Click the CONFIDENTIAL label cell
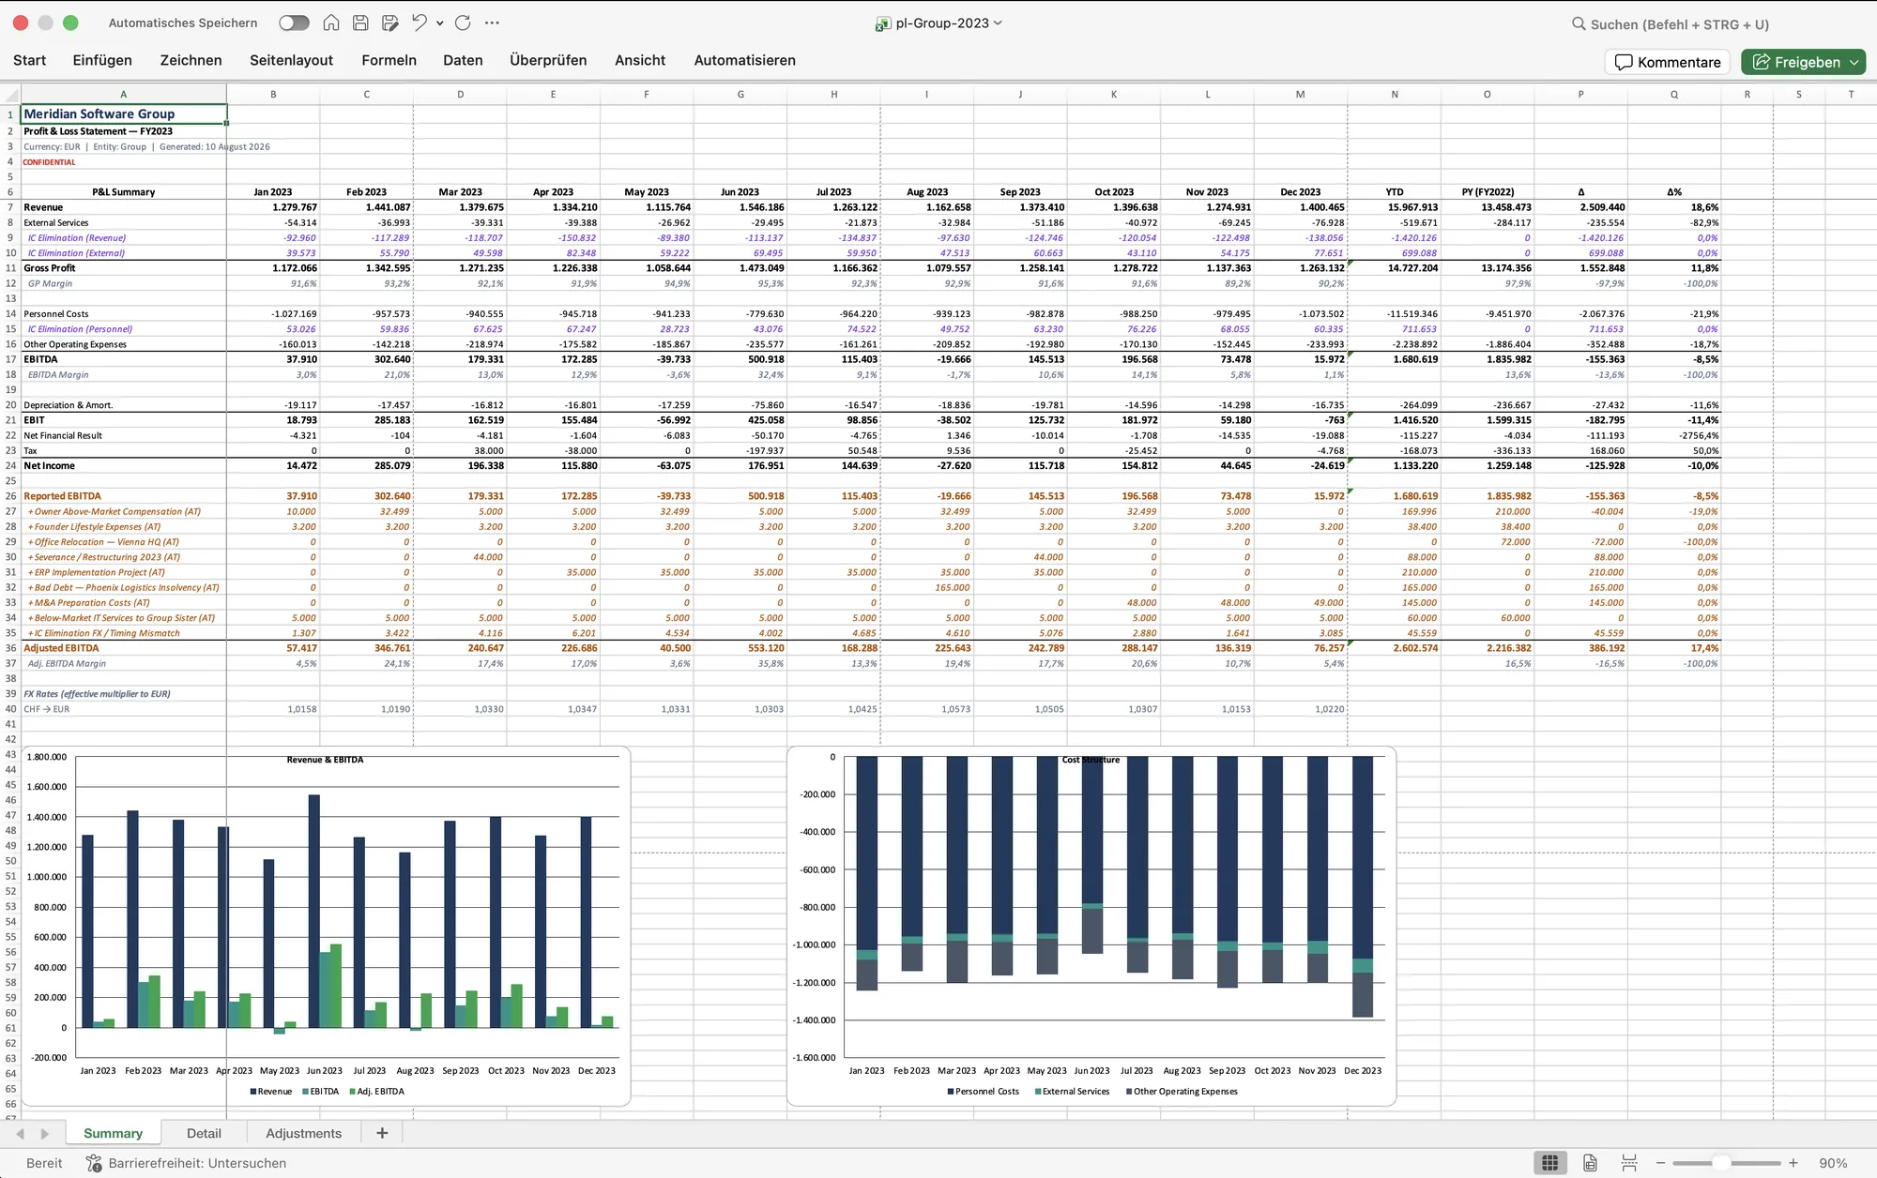The image size is (1877, 1178). point(124,162)
